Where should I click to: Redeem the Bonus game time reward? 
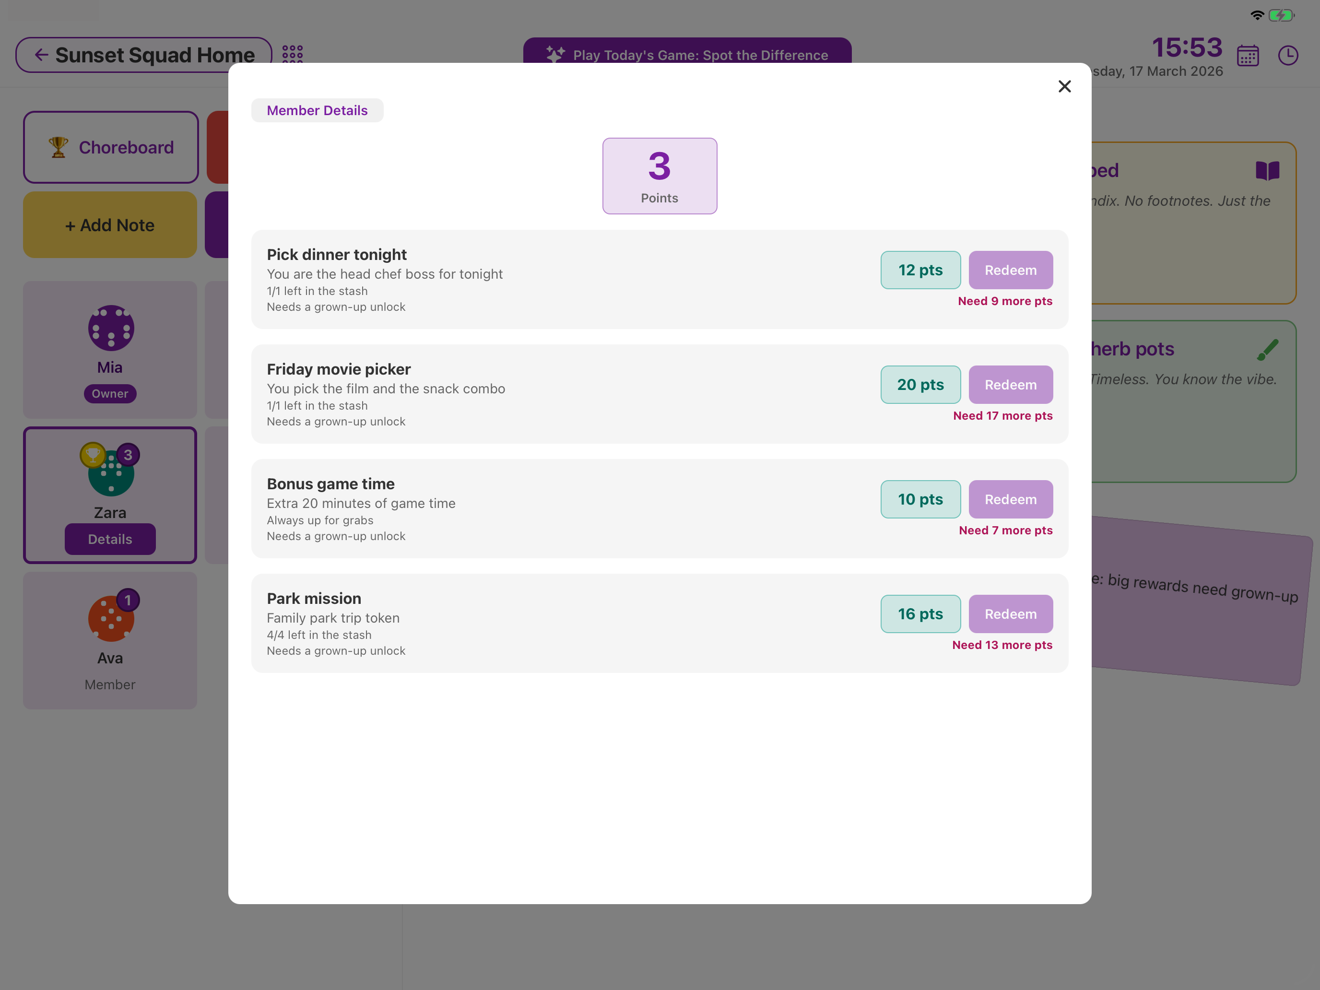1010,499
